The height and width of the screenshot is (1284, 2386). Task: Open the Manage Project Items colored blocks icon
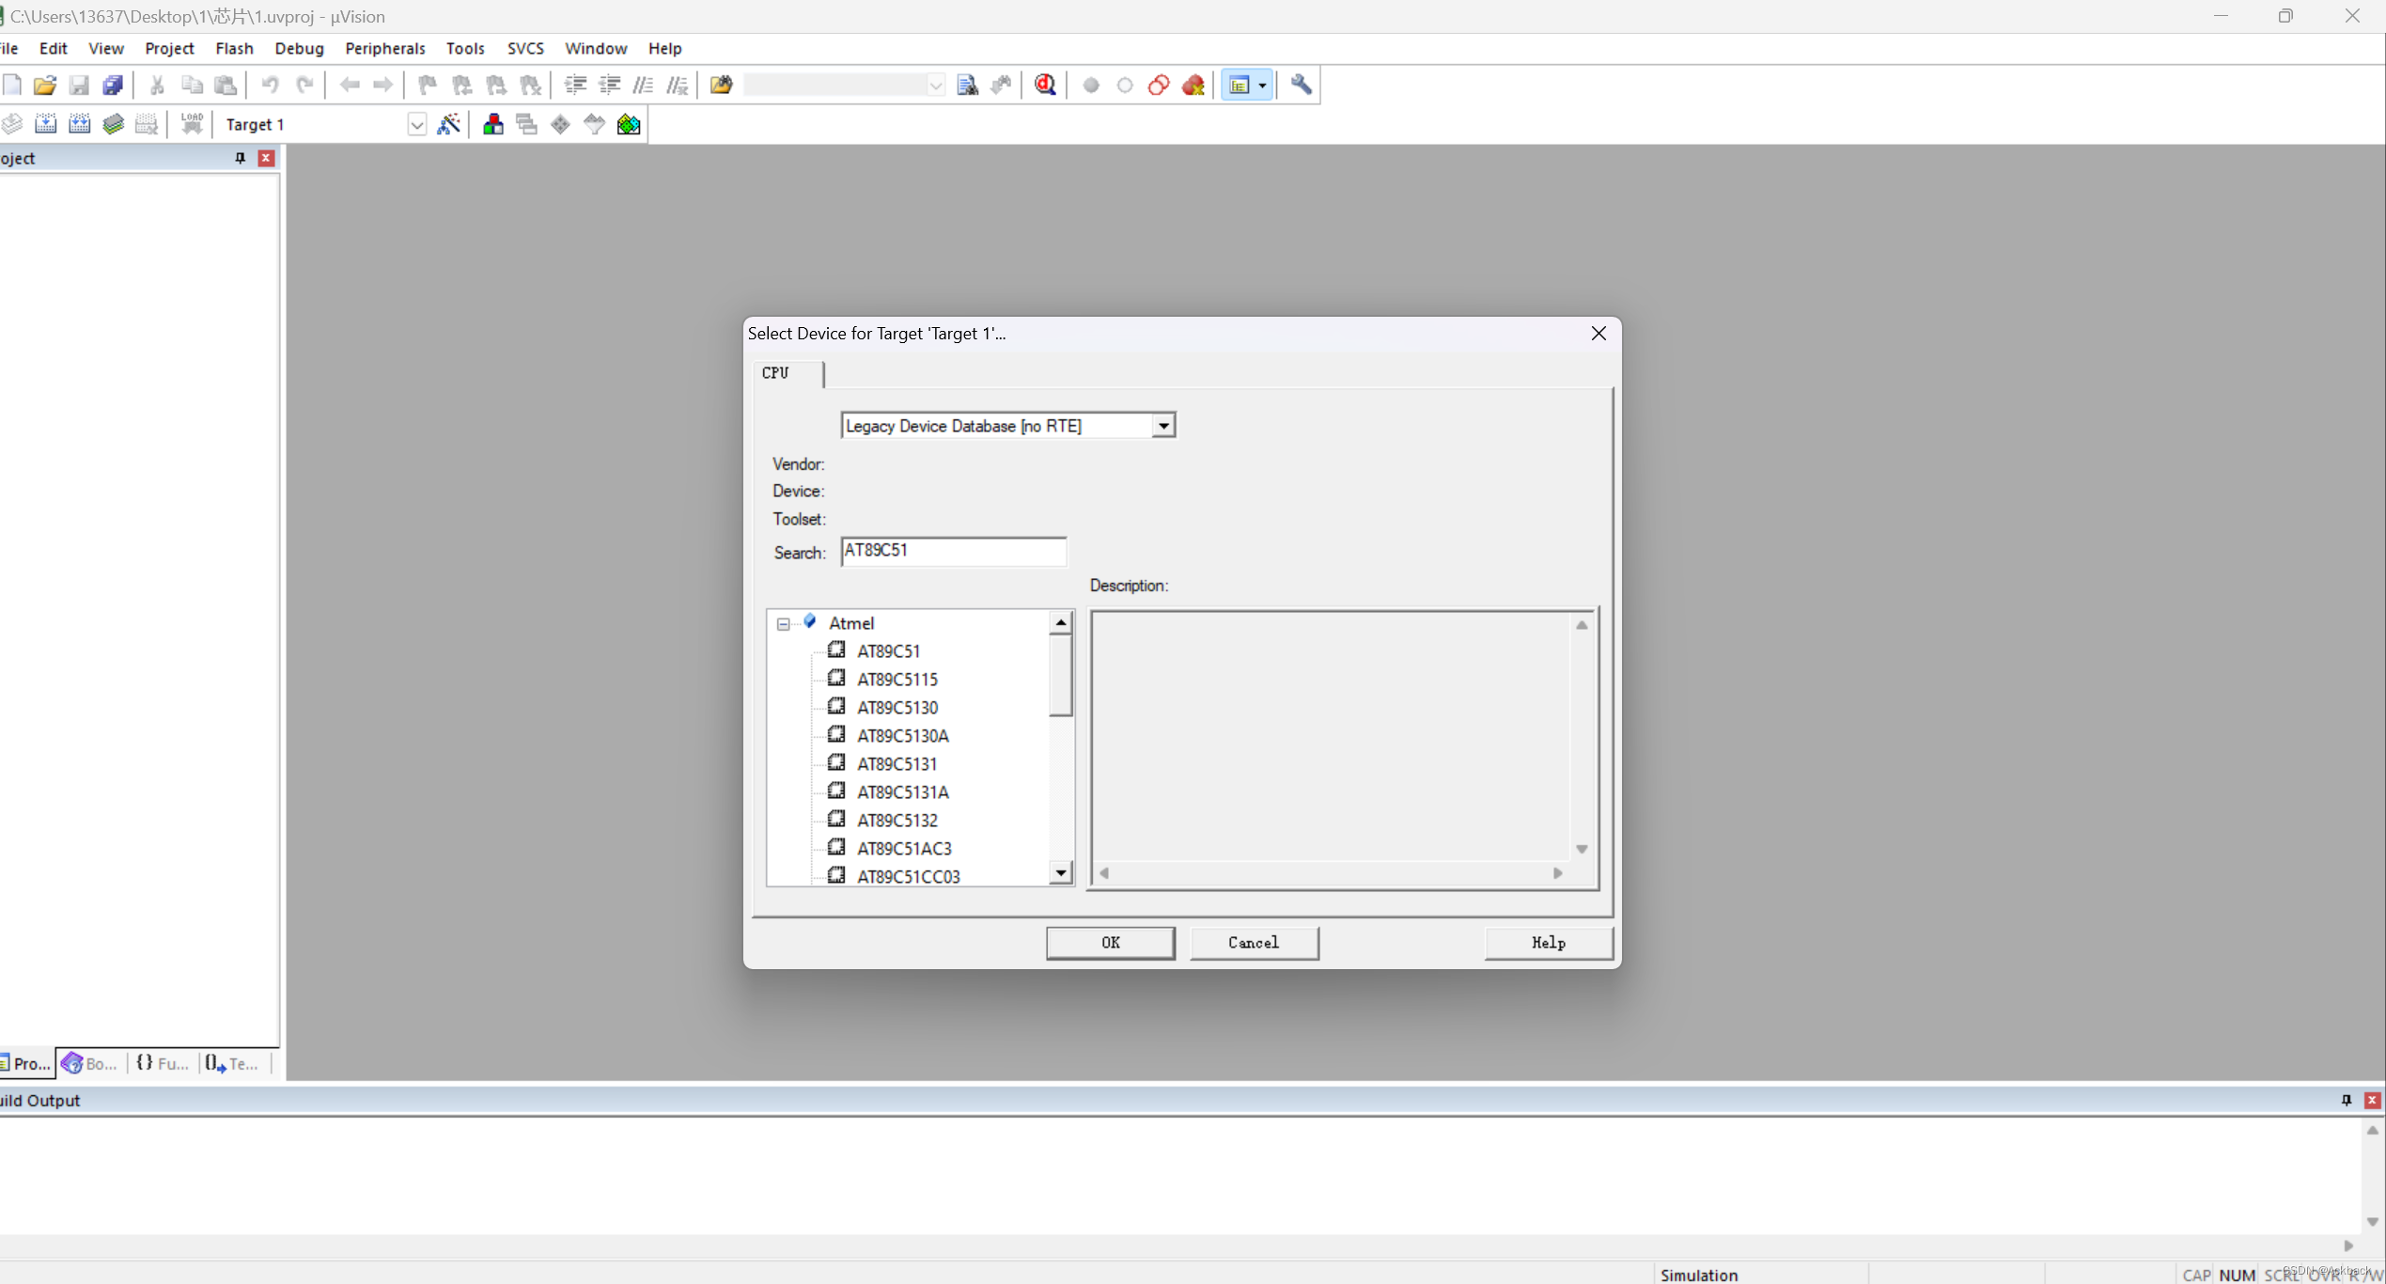click(492, 124)
